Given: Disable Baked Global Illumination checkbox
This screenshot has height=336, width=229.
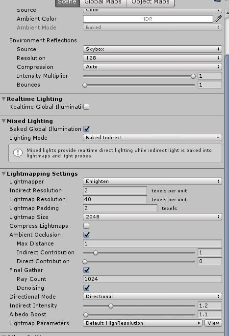Looking at the screenshot, I should tap(86, 129).
